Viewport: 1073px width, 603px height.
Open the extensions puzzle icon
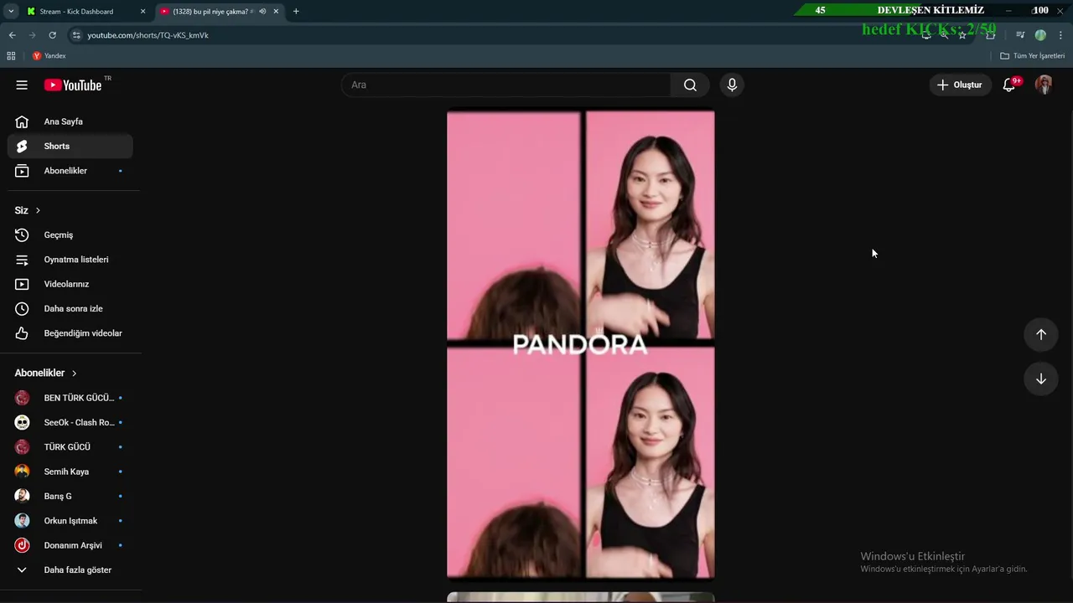tap(990, 35)
